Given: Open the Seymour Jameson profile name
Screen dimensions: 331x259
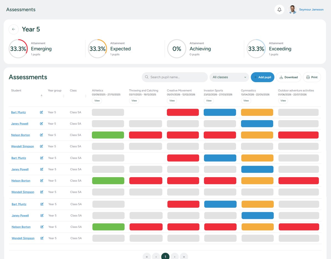Looking at the screenshot, I should tap(311, 10).
